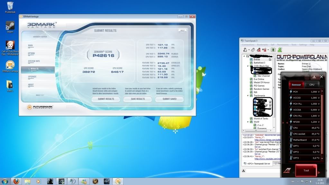Image resolution: width=329 pixels, height=185 pixels.
Task: Open the Connect icon's dropdown arrow in TeamSpeak
Action: (249, 50)
